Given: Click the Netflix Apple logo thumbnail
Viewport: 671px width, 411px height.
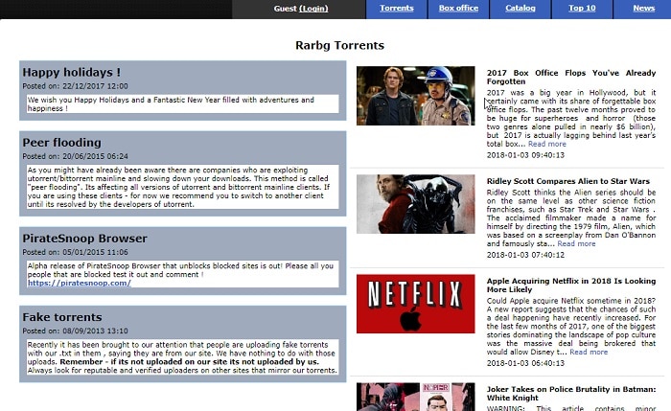Looking at the screenshot, I should click(415, 304).
